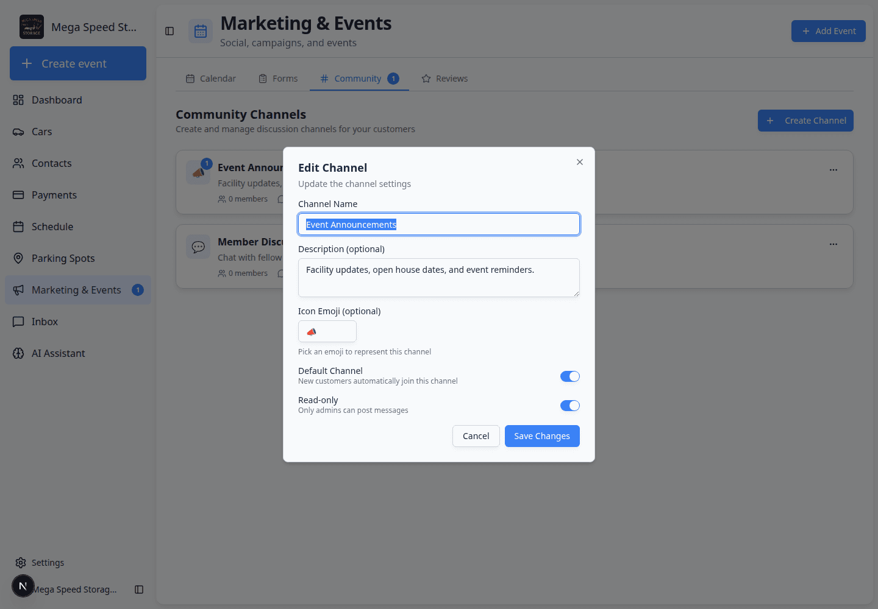Click the Mega Speed Storage logo
The height and width of the screenshot is (609, 878).
32,27
